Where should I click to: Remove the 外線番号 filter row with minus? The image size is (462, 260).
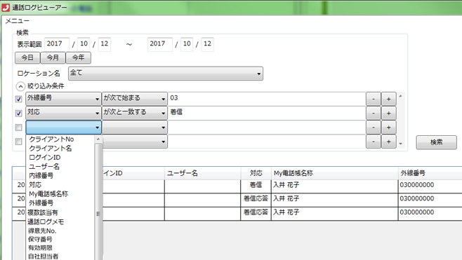pyautogui.click(x=374, y=99)
